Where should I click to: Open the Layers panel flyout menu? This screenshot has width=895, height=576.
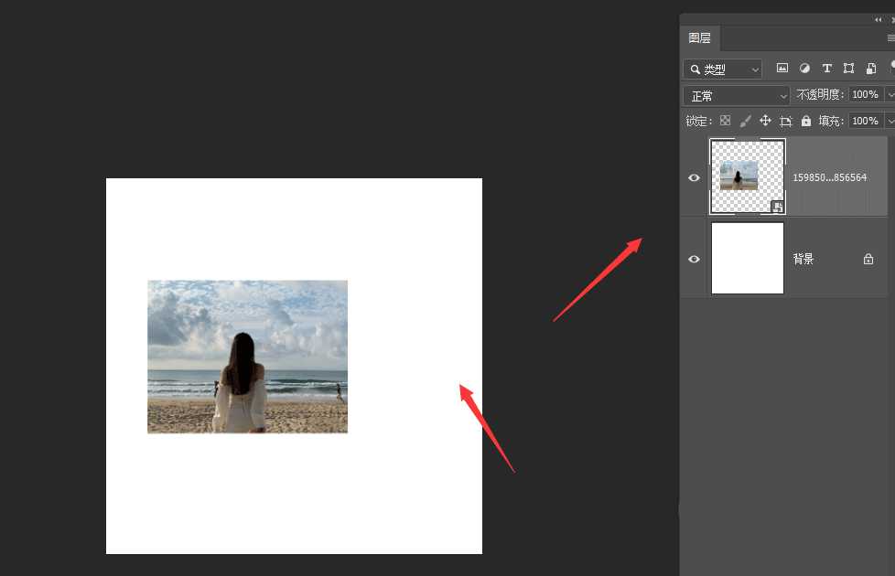coord(890,38)
